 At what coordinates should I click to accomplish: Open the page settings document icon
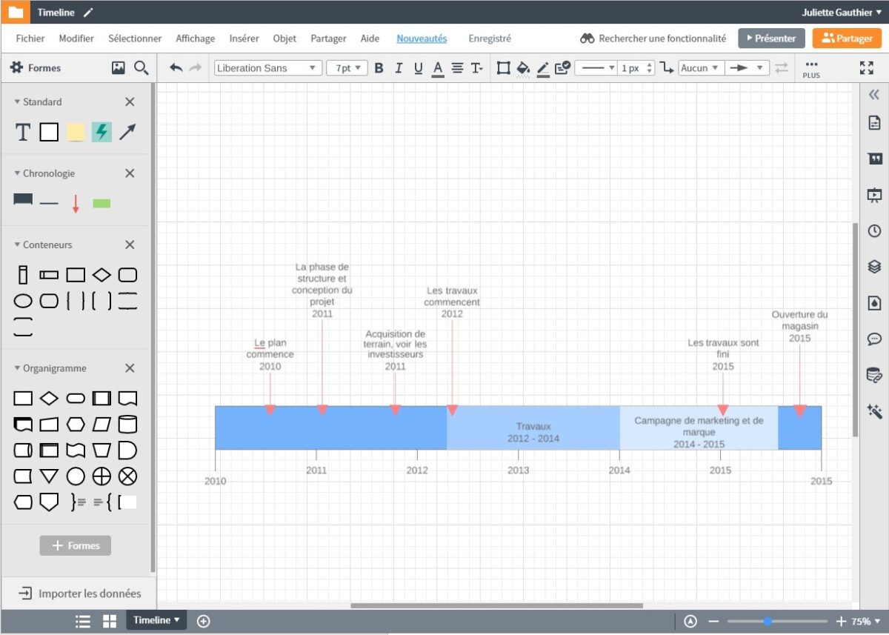(x=874, y=123)
